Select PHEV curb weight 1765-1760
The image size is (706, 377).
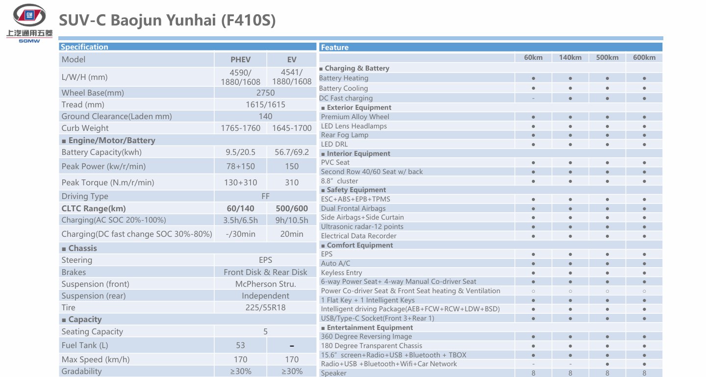coord(240,128)
